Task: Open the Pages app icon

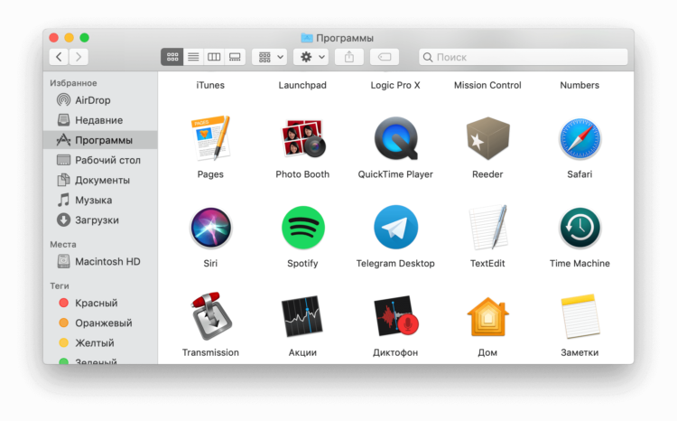Action: [x=210, y=139]
